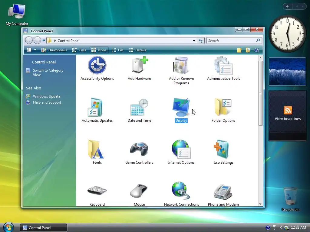Click the RSS feed icon in sidebar gadget
The width and height of the screenshot is (310, 232).
[288, 110]
